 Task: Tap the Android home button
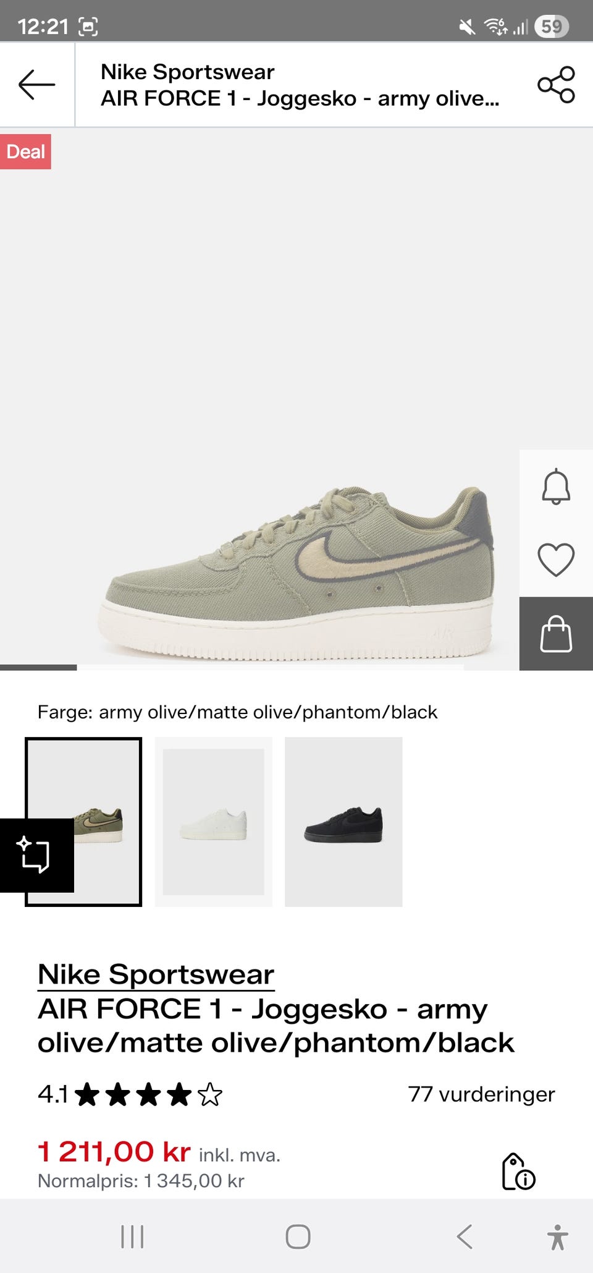(x=298, y=1237)
